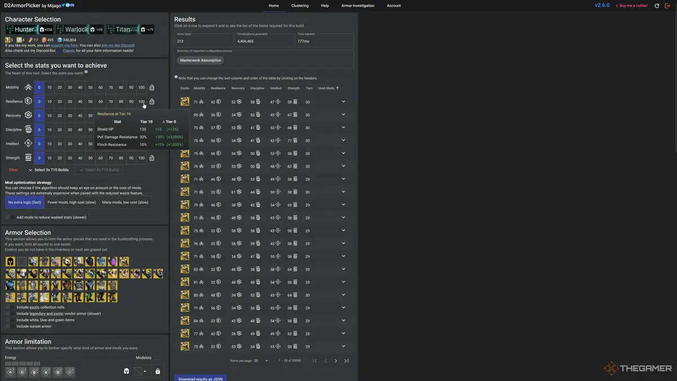Choose 'Many mods, low cost (slow)'
677x381 pixels.
point(125,202)
